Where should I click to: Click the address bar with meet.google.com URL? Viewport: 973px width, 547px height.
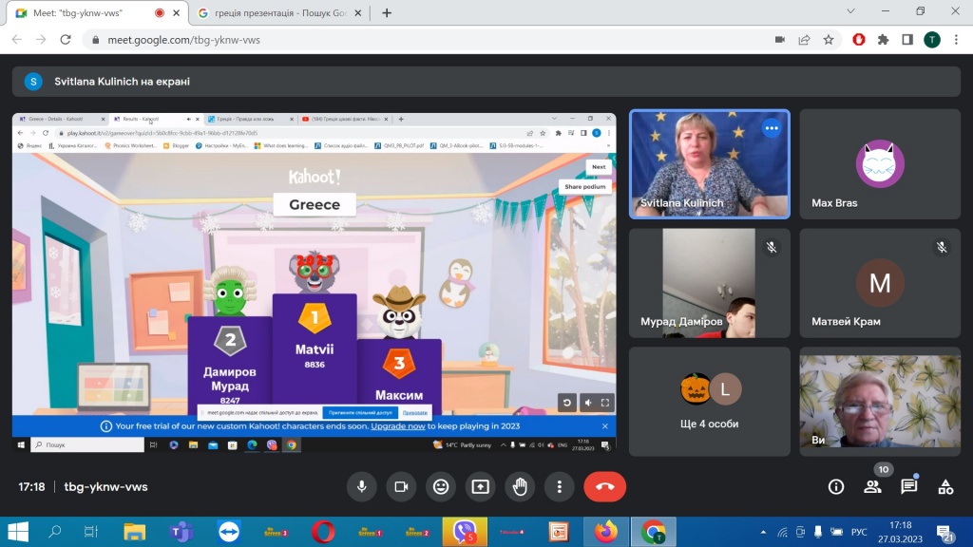(428, 40)
